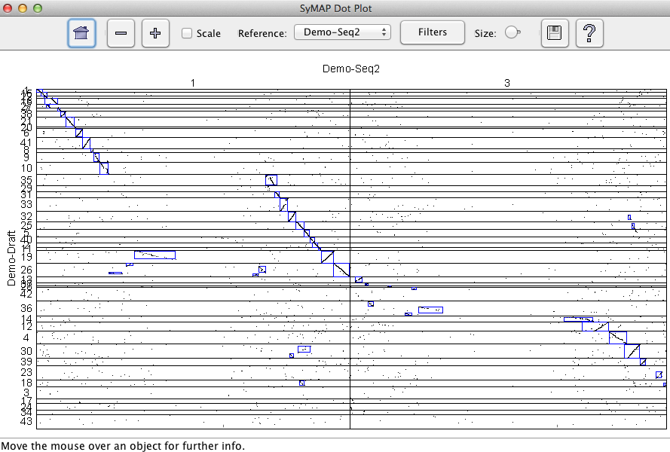Minimize the SyMAP Dot Plot window
This screenshot has width=670, height=452.
point(23,8)
